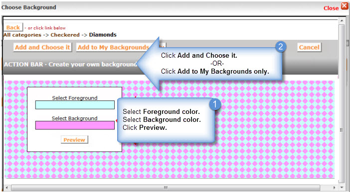Click the Add and Choose it button

(x=42, y=47)
